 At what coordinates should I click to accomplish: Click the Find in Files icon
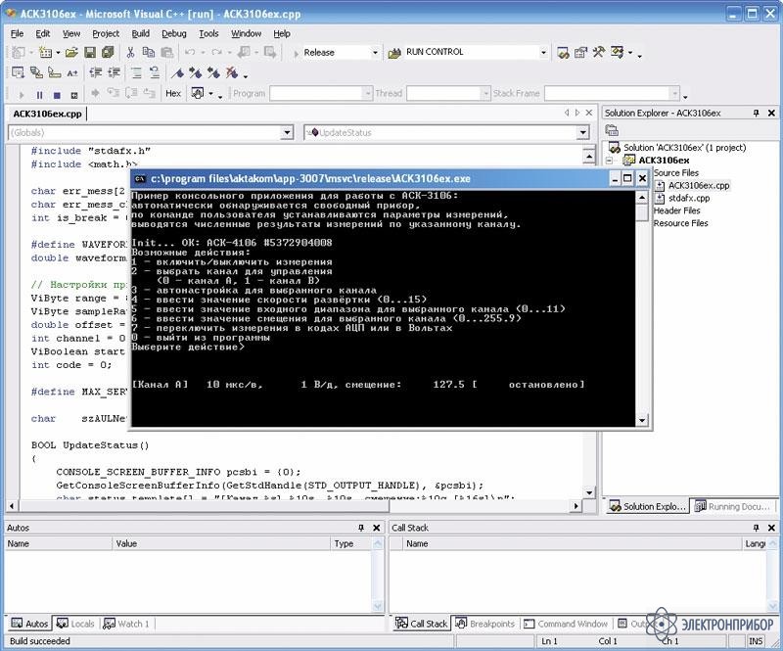point(394,53)
